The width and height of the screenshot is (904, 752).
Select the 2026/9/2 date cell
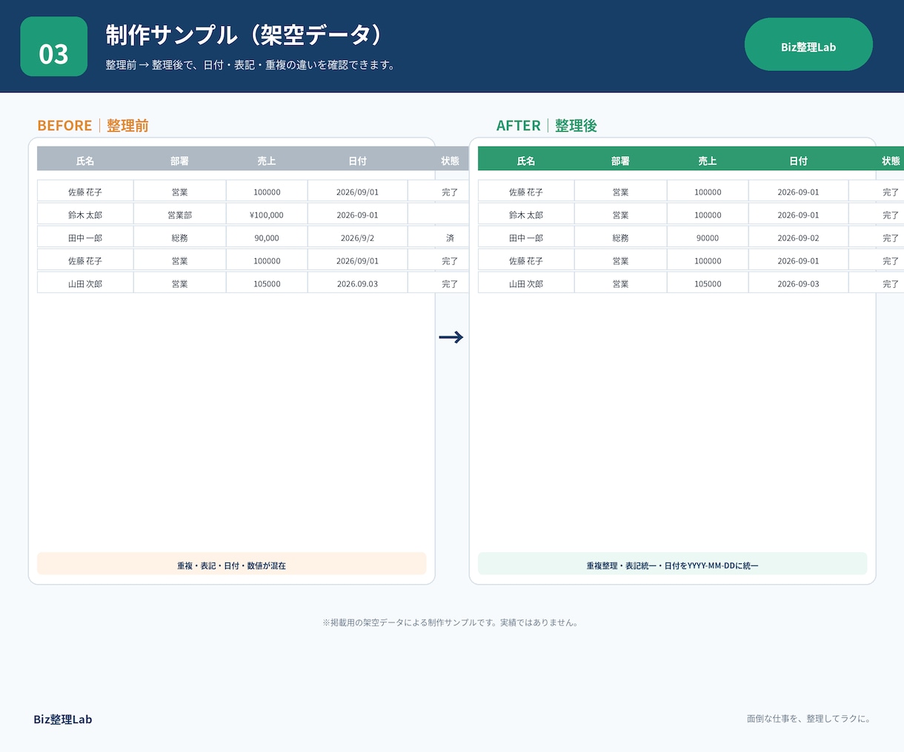357,238
